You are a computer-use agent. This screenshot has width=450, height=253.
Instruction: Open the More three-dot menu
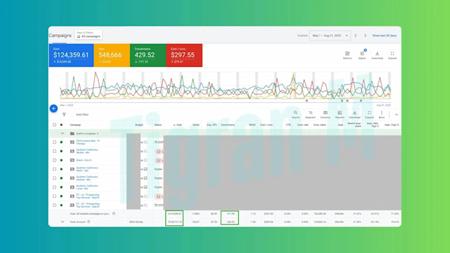click(x=381, y=113)
